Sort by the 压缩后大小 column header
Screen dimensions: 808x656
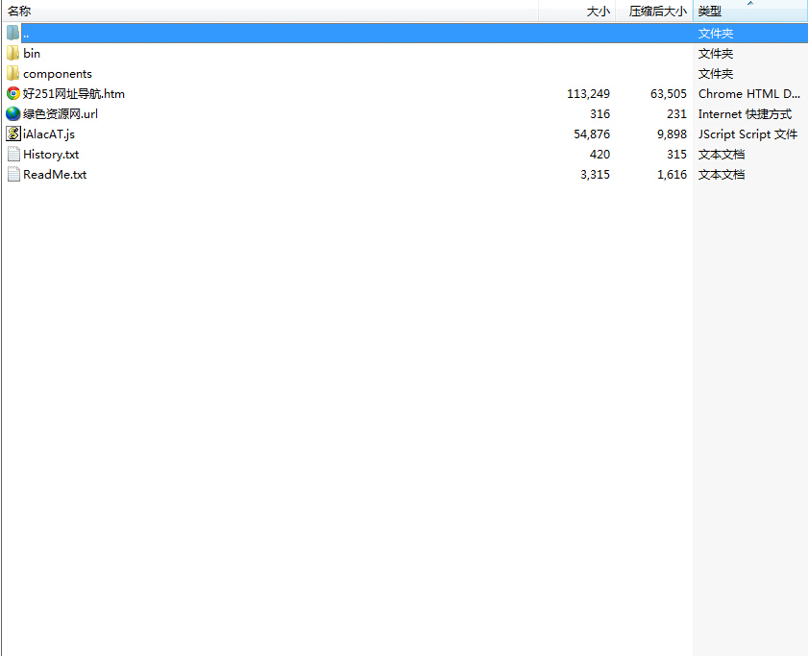point(656,11)
